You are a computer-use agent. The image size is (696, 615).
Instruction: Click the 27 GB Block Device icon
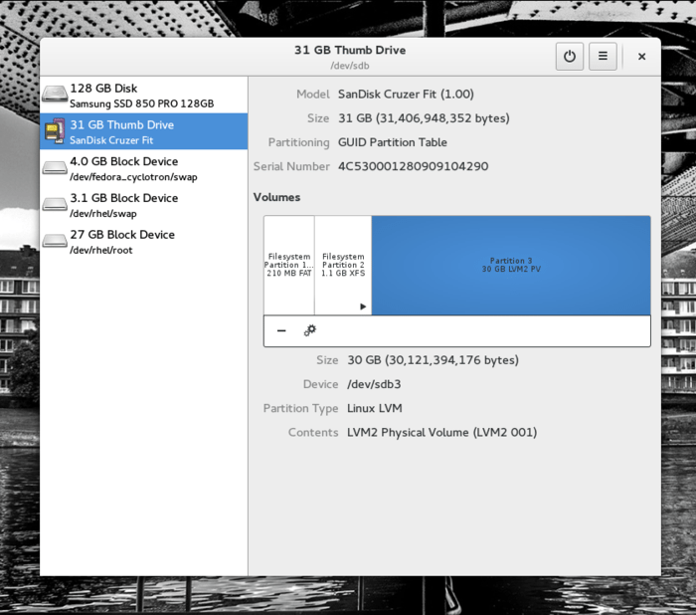click(55, 241)
